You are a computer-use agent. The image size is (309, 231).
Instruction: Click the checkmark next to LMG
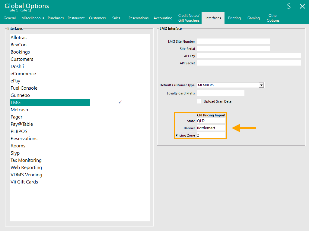[x=120, y=102]
